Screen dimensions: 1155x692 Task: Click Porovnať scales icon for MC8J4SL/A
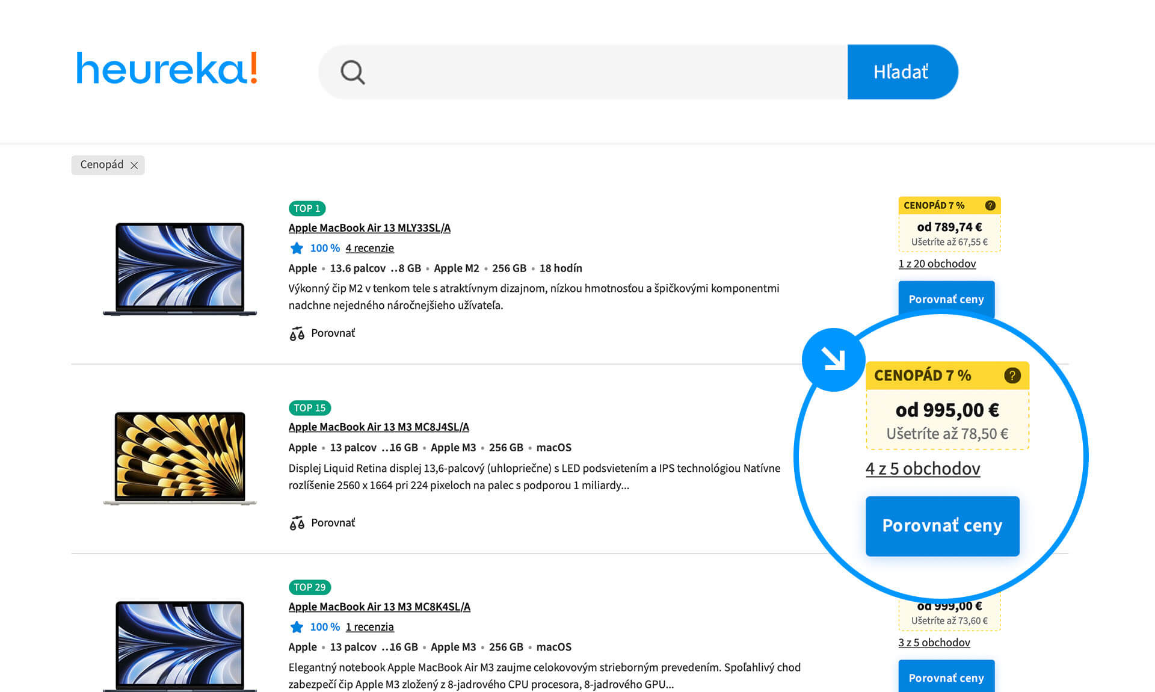pyautogui.click(x=297, y=523)
